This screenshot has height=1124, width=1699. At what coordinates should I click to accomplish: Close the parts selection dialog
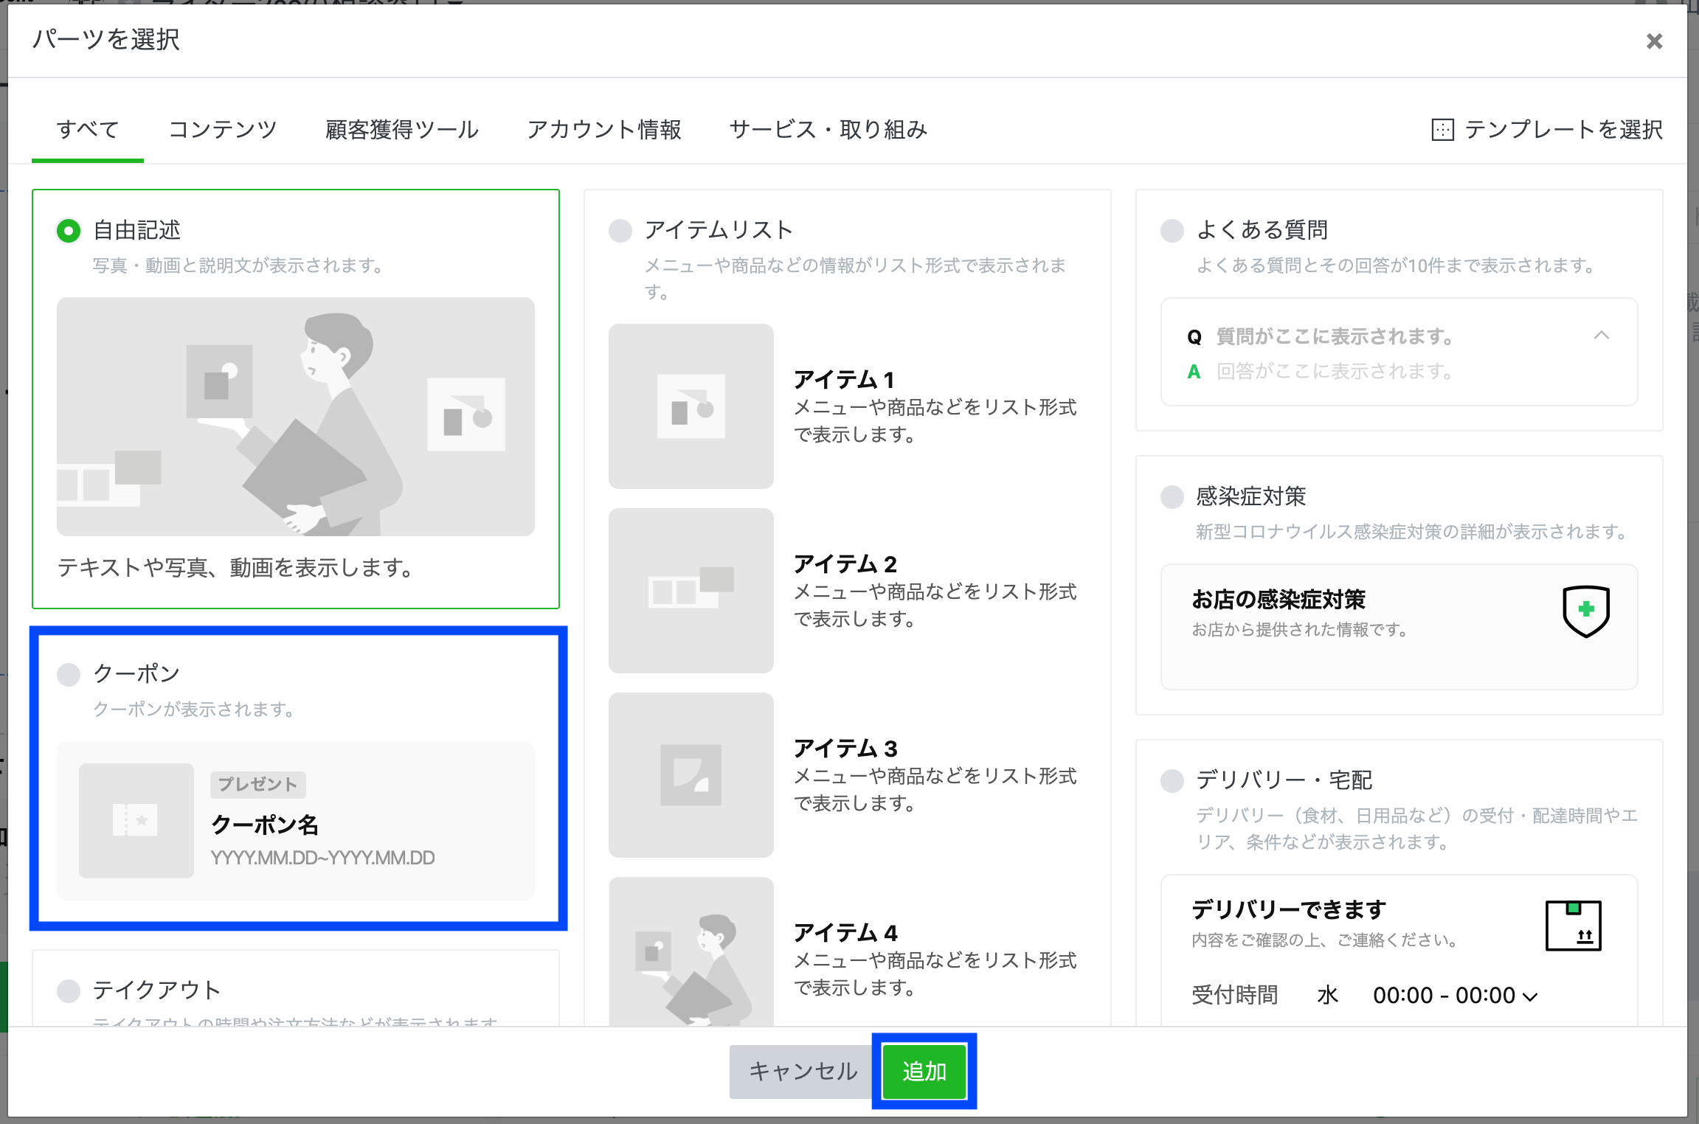[x=1654, y=41]
